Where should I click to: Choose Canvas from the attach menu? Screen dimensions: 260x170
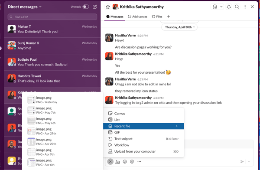click(x=143, y=113)
